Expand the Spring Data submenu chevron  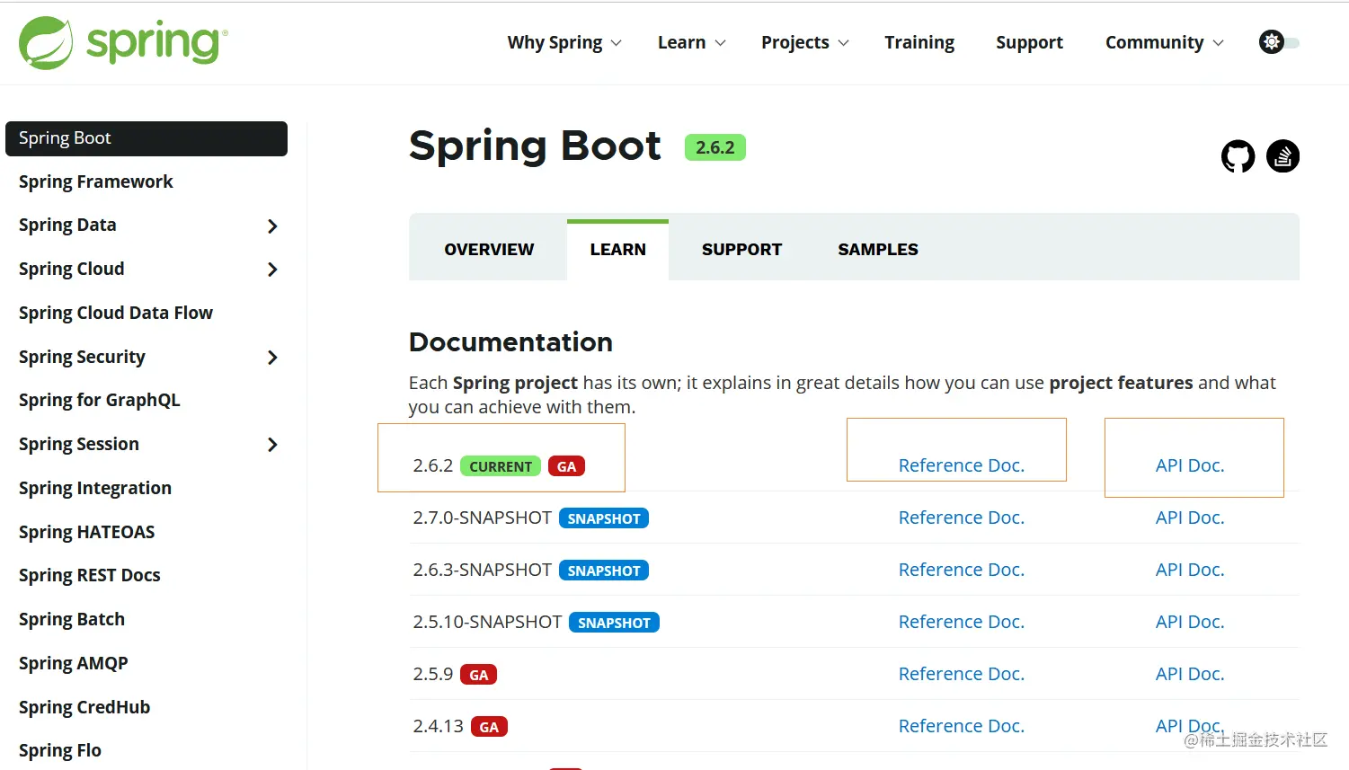tap(272, 226)
